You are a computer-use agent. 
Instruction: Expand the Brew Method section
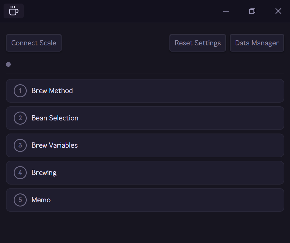click(145, 91)
